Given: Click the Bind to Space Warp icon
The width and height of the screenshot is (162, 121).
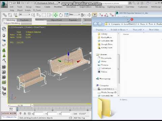Looking at the screenshot, I should pyautogui.click(x=15, y=15).
